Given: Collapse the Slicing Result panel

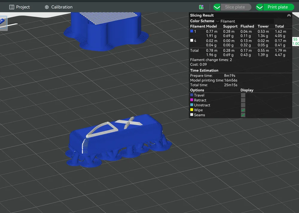Looking at the screenshot, I should [x=289, y=16].
